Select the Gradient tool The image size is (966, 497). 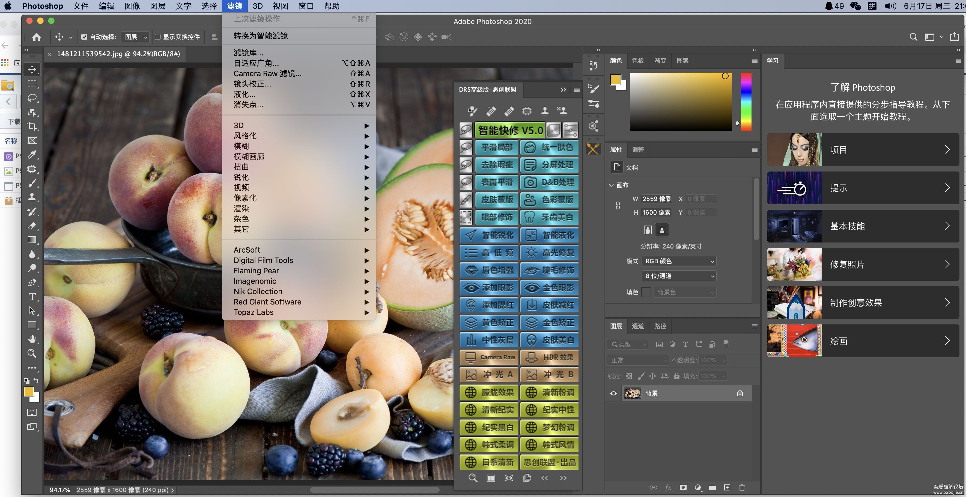point(32,240)
